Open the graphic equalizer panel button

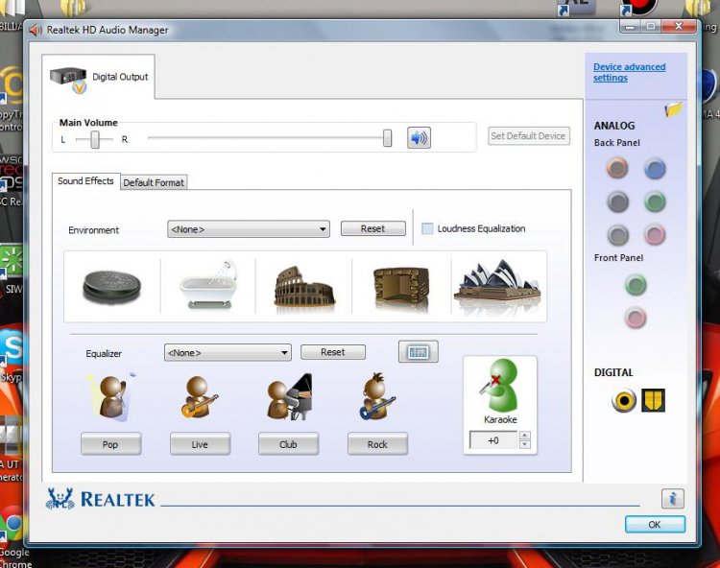(419, 352)
